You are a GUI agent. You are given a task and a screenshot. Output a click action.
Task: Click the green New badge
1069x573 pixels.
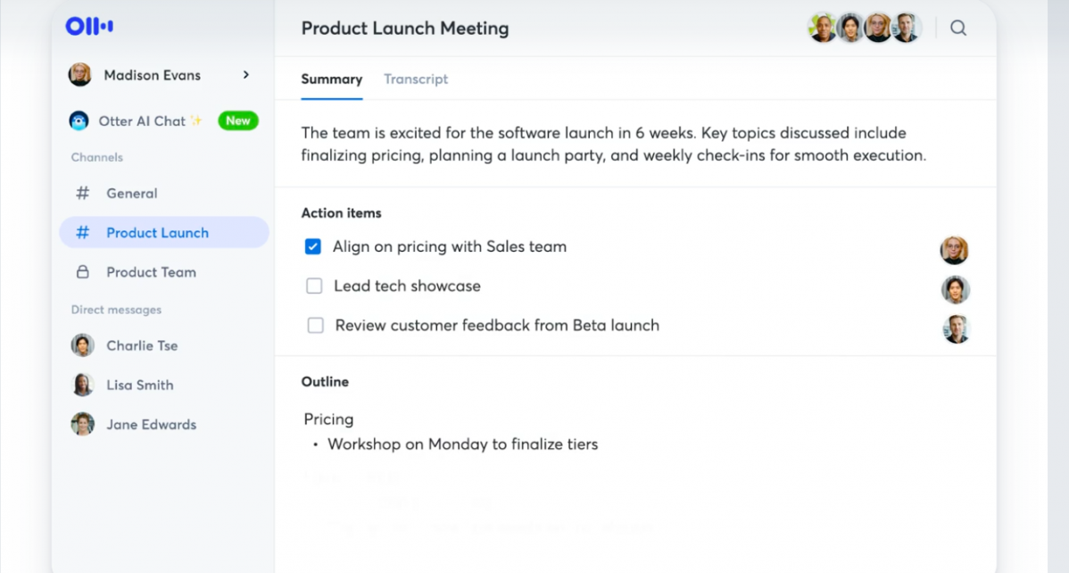tap(238, 120)
